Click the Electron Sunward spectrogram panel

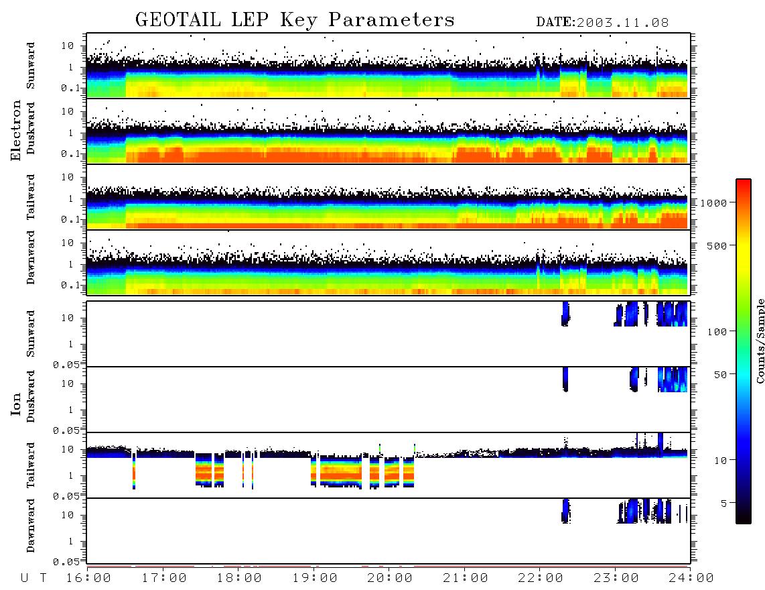coord(389,66)
